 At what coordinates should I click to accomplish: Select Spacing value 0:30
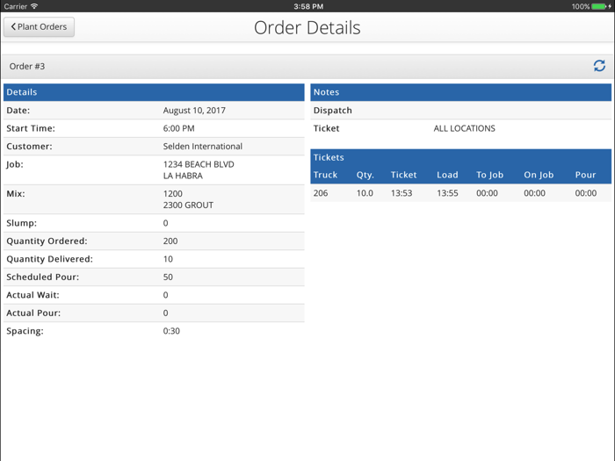point(171,331)
